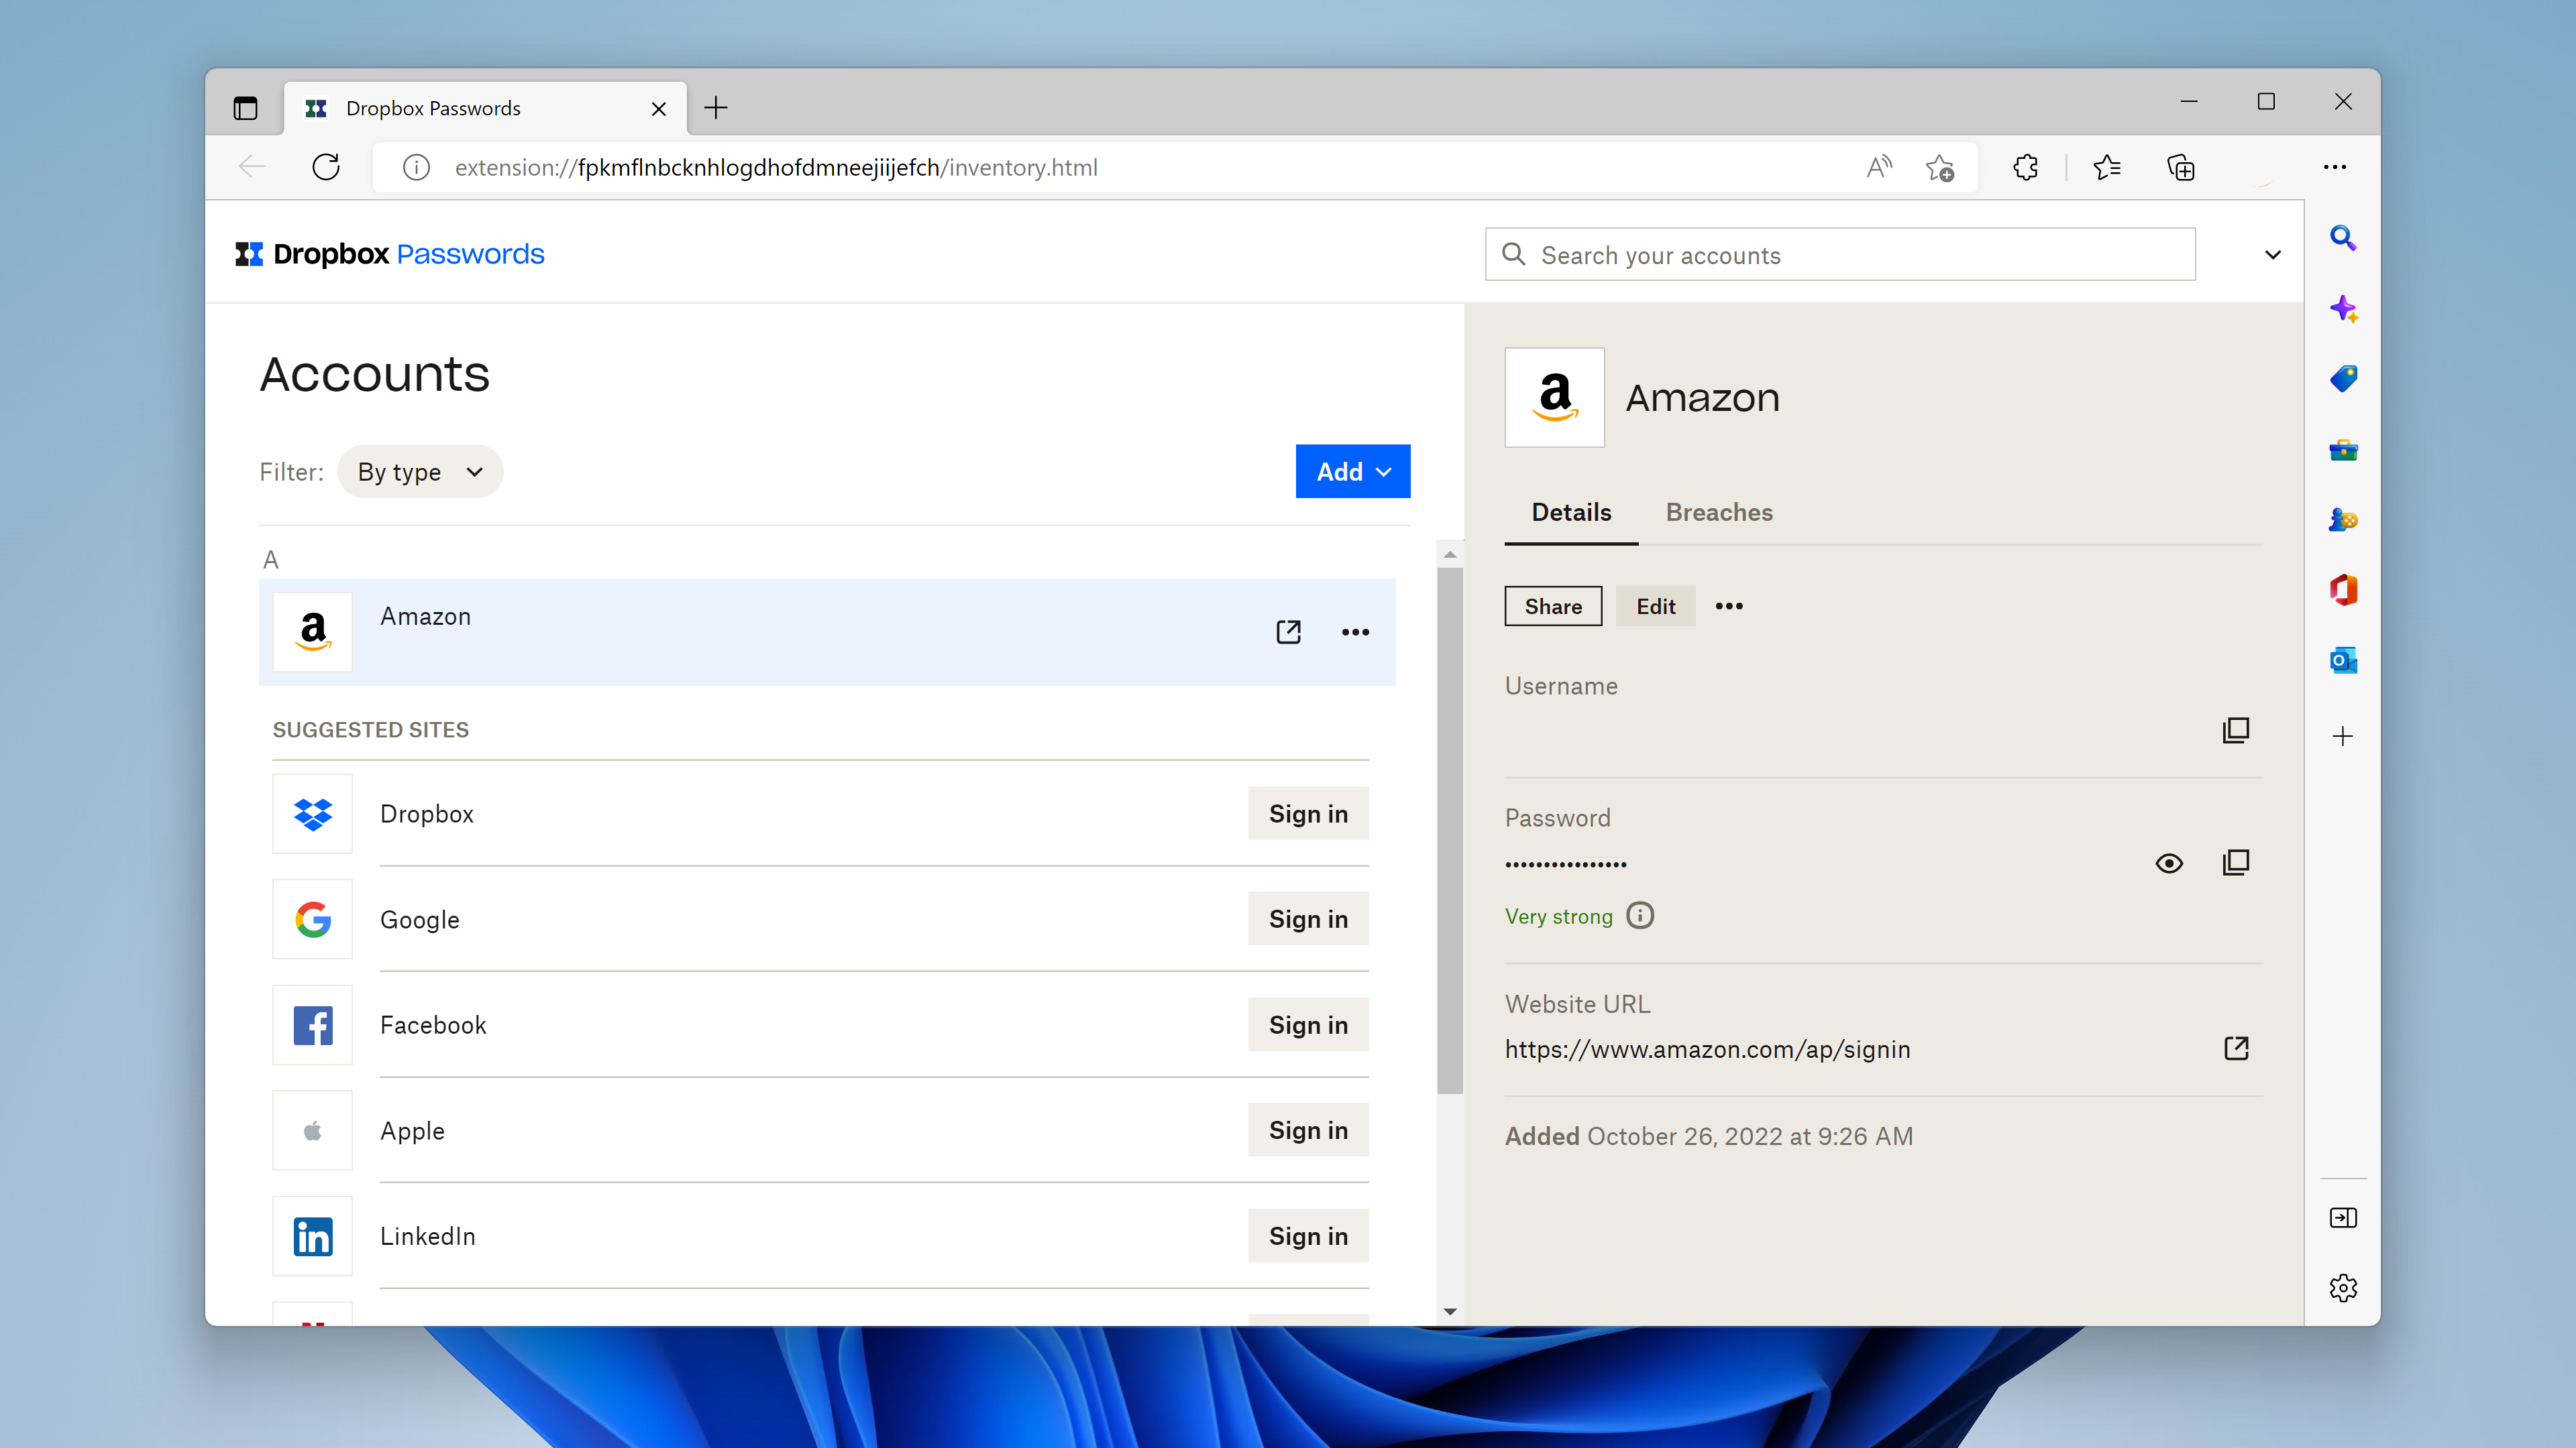Copy the password to clipboard
Viewport: 2576px width, 1448px height.
pyautogui.click(x=2235, y=862)
